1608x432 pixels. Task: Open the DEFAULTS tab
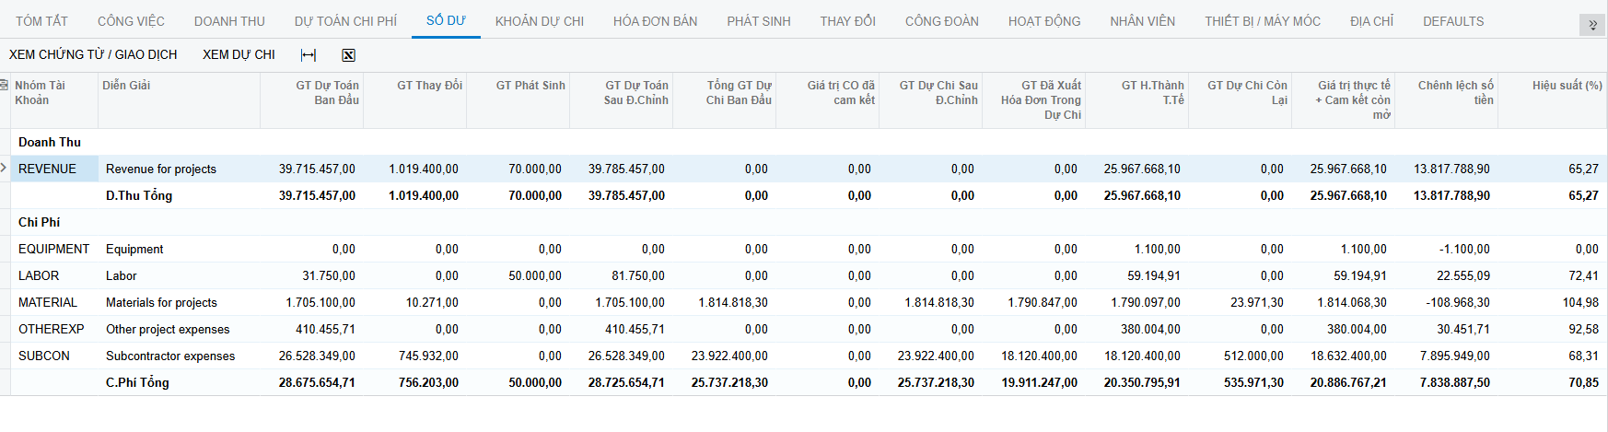1453,21
